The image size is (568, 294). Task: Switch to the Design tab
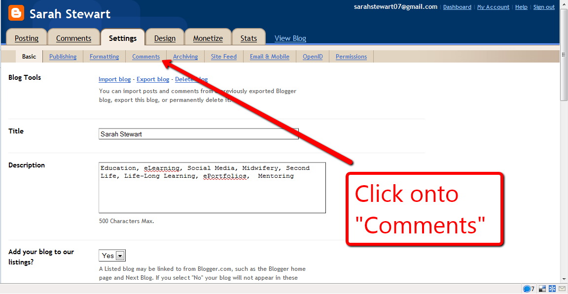(165, 38)
